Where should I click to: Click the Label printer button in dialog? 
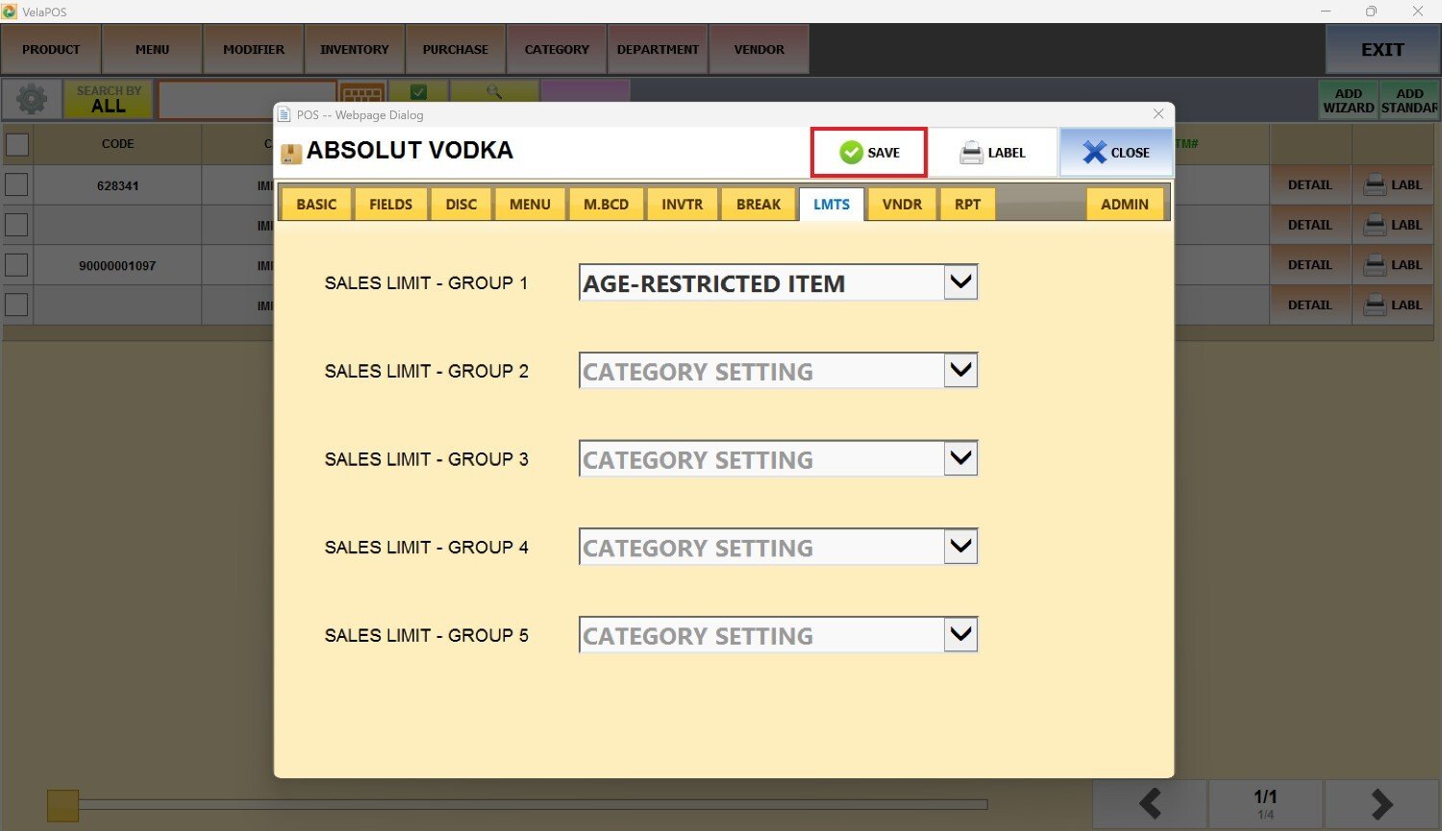point(992,152)
